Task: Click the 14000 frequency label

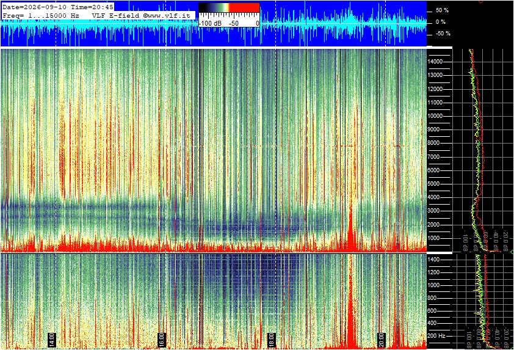Action: coord(435,62)
